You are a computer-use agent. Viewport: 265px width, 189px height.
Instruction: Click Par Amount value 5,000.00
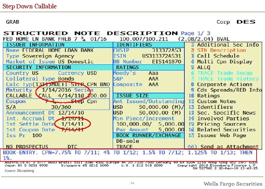click(x=171, y=129)
